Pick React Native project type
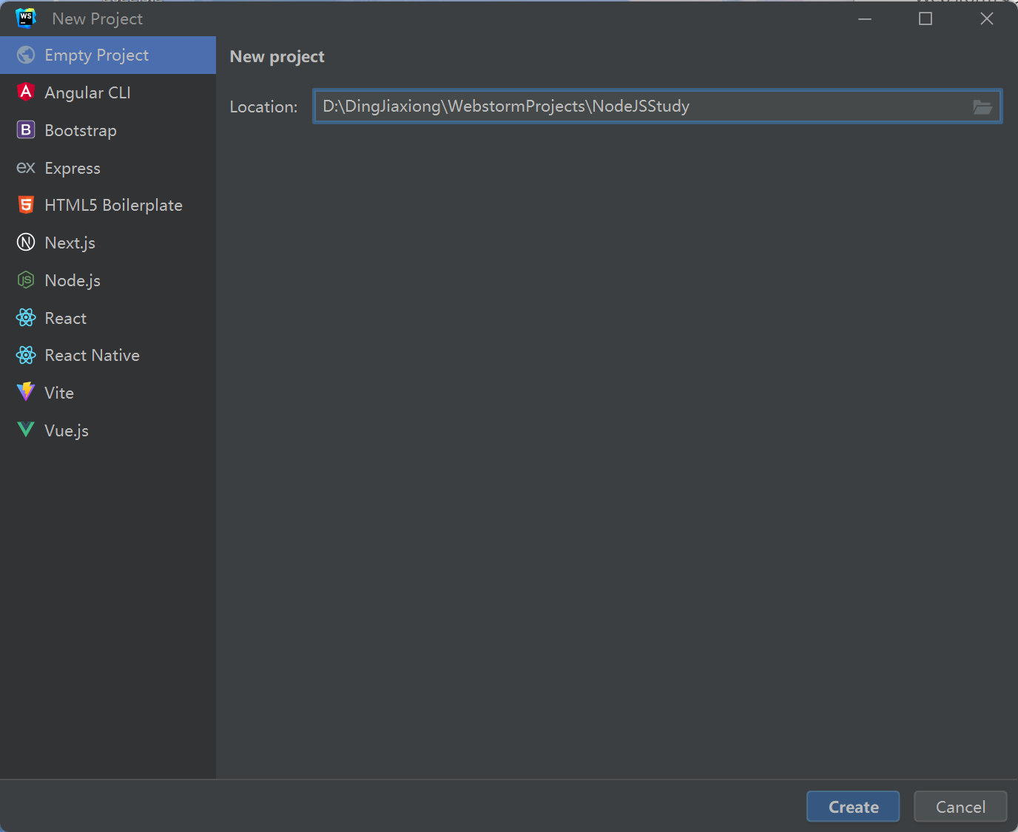The width and height of the screenshot is (1018, 832). point(92,356)
